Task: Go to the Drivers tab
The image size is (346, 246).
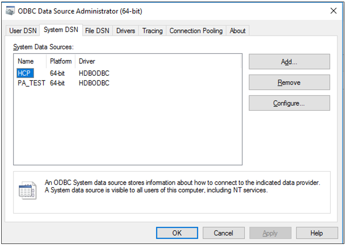Action: click(126, 30)
